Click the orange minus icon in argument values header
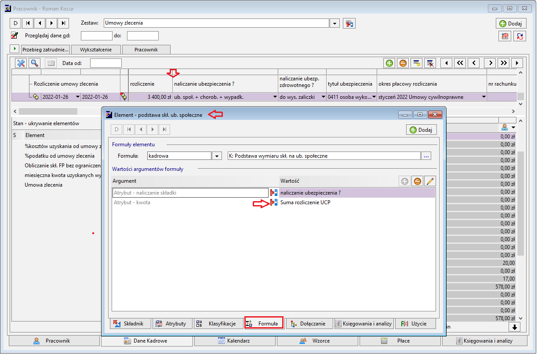This screenshot has width=538, height=354. (417, 181)
